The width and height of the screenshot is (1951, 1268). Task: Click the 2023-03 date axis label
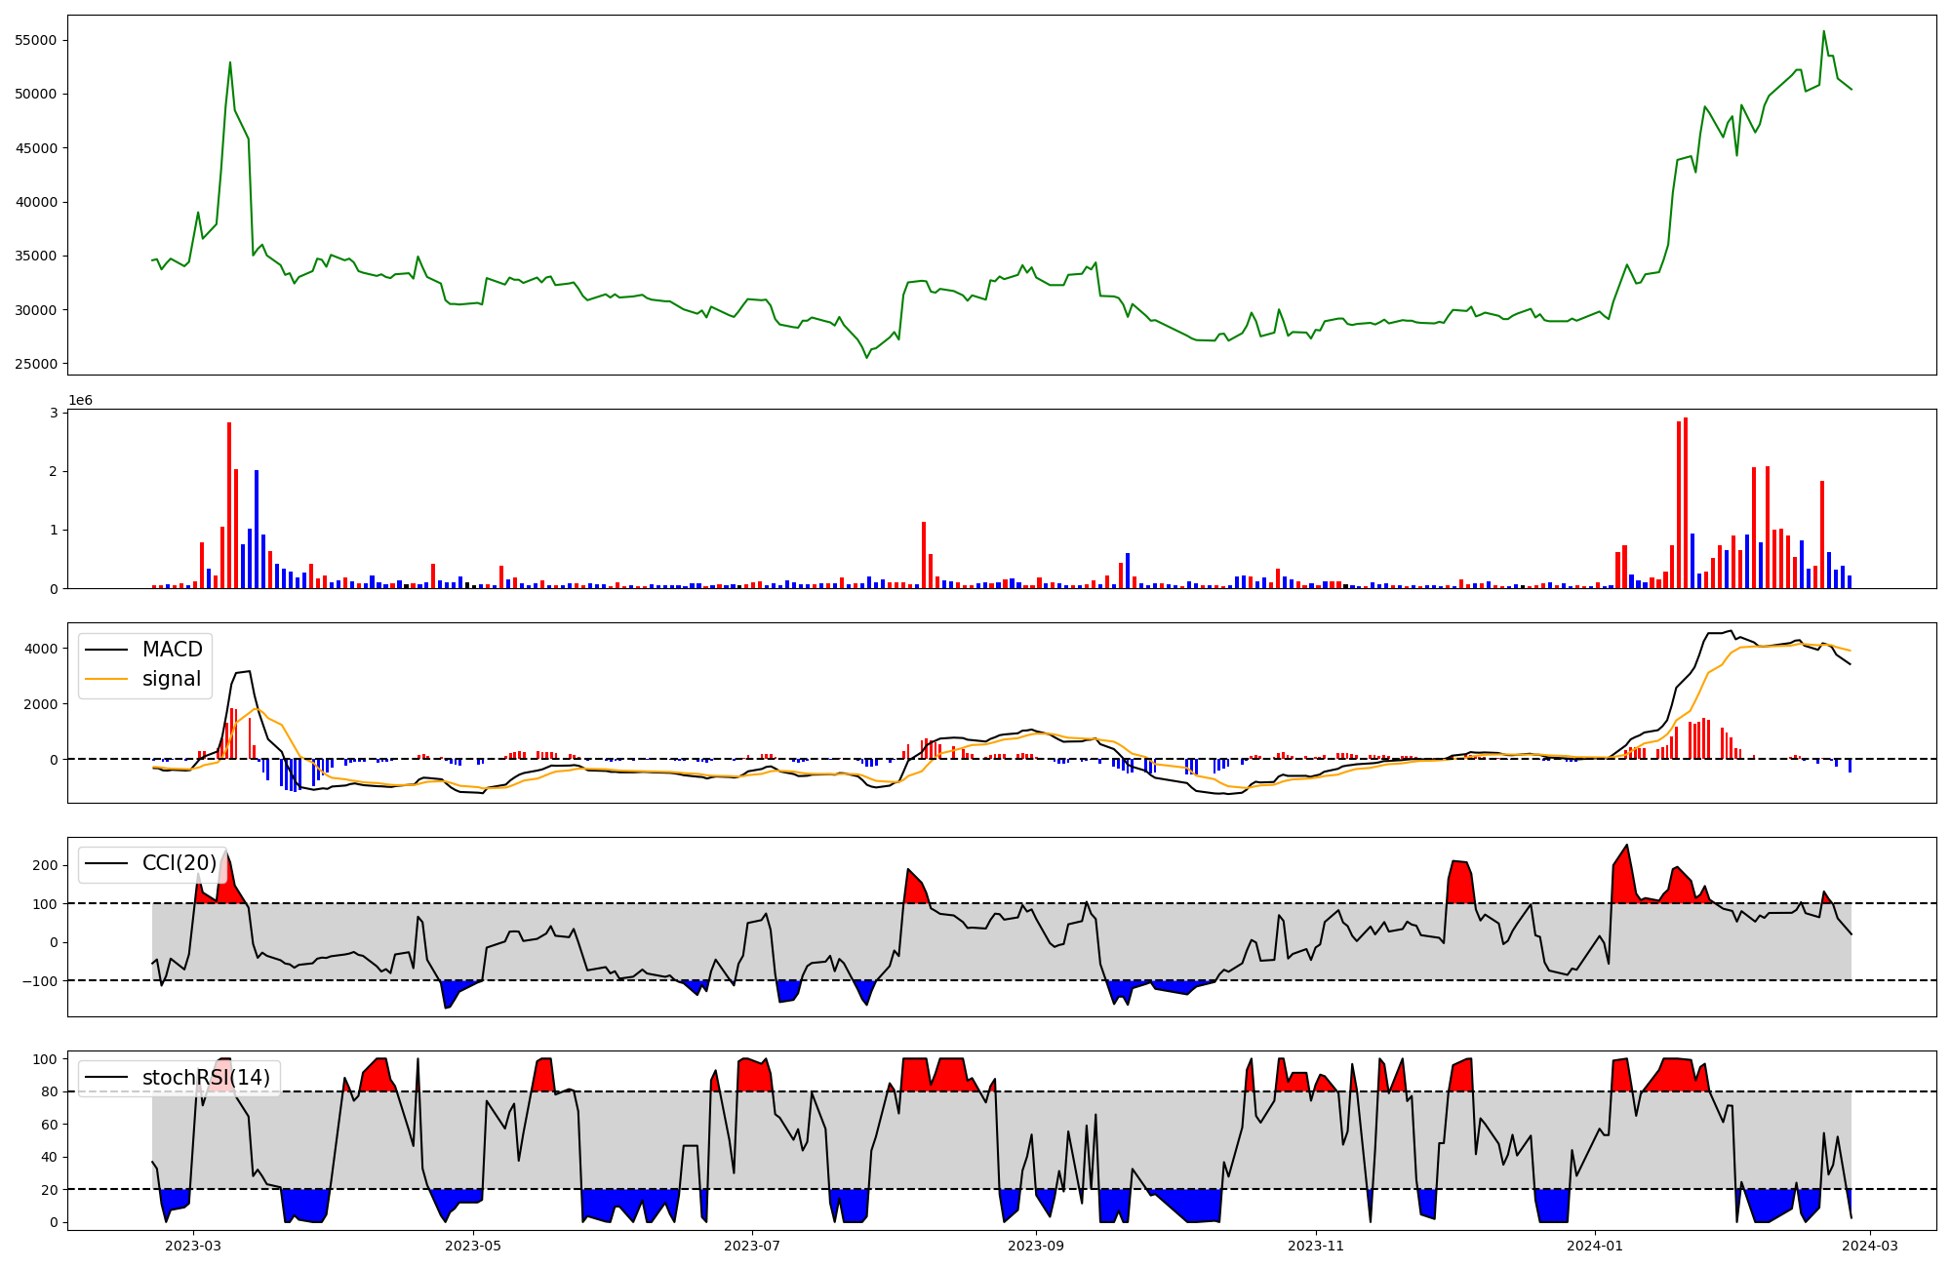point(193,1246)
